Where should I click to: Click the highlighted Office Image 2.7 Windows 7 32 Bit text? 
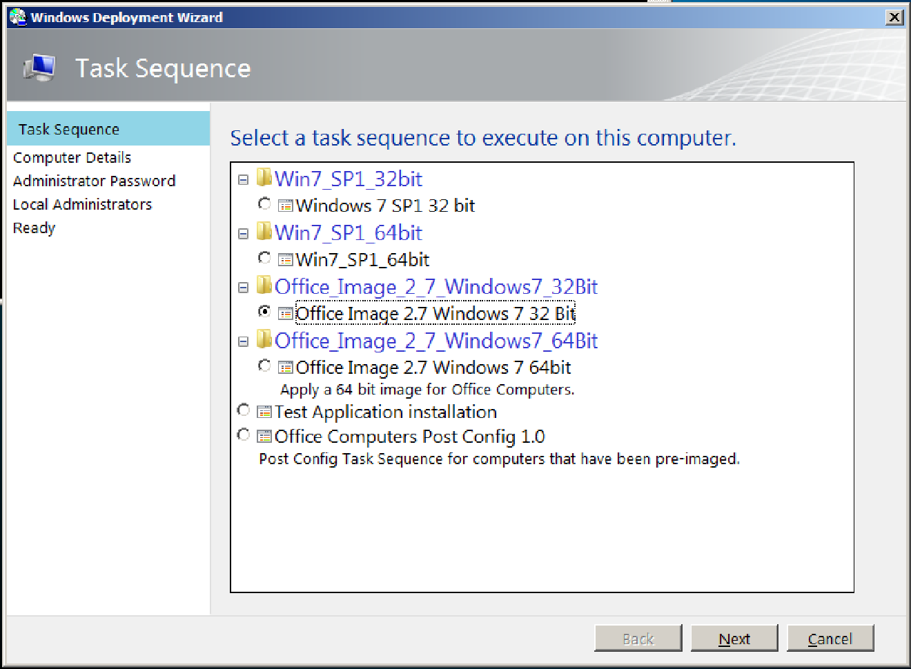pyautogui.click(x=435, y=313)
